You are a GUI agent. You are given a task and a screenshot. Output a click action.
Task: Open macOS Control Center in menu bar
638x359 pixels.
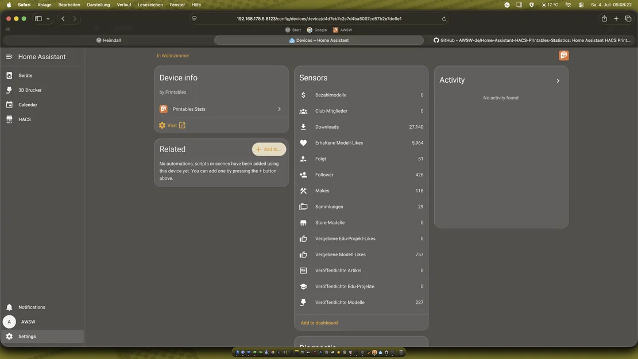(582, 5)
